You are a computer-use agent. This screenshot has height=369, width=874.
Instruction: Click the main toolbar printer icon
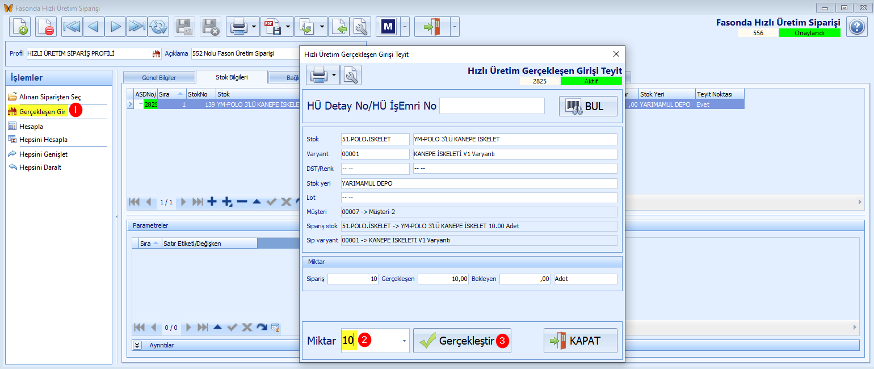(238, 27)
